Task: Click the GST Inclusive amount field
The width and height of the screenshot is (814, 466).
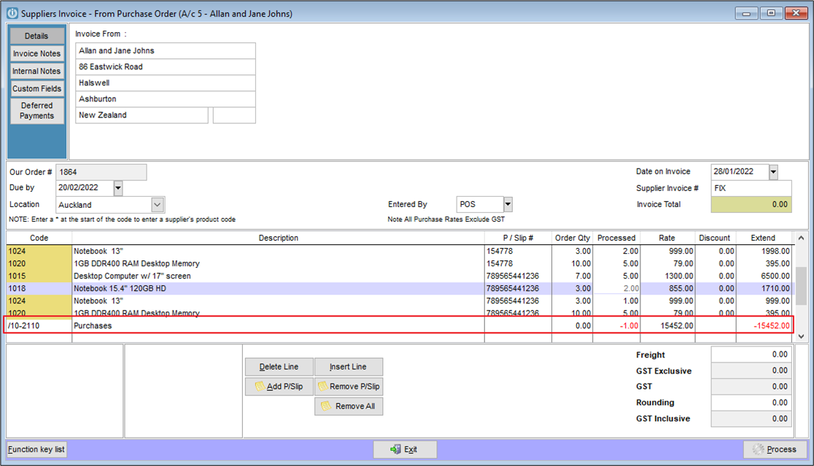Action: pyautogui.click(x=751, y=419)
